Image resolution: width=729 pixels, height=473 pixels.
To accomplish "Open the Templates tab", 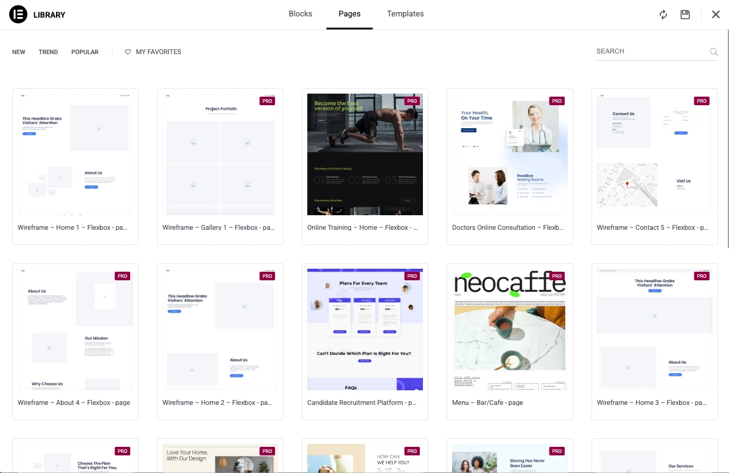I will [x=405, y=14].
